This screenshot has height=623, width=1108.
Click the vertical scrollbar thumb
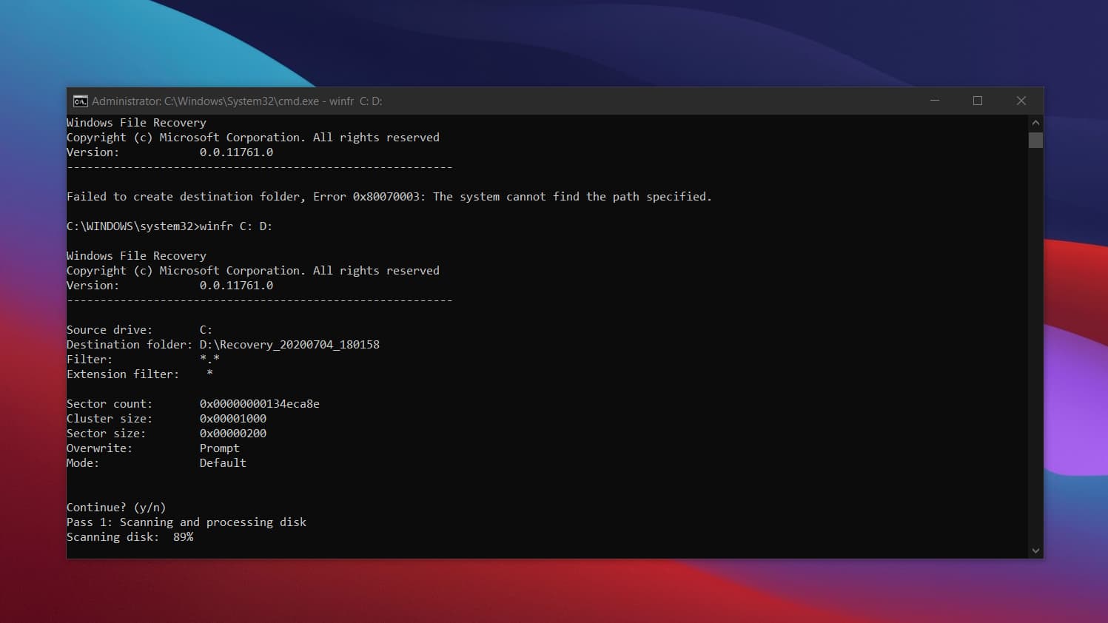point(1035,140)
